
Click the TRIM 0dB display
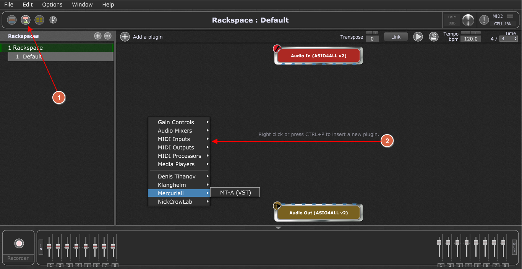pyautogui.click(x=452, y=20)
